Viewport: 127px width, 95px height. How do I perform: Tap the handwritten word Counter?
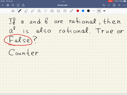pos(24,53)
